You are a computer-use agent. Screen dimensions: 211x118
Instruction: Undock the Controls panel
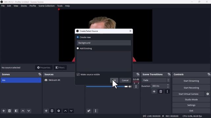pyautogui.click(x=209, y=74)
